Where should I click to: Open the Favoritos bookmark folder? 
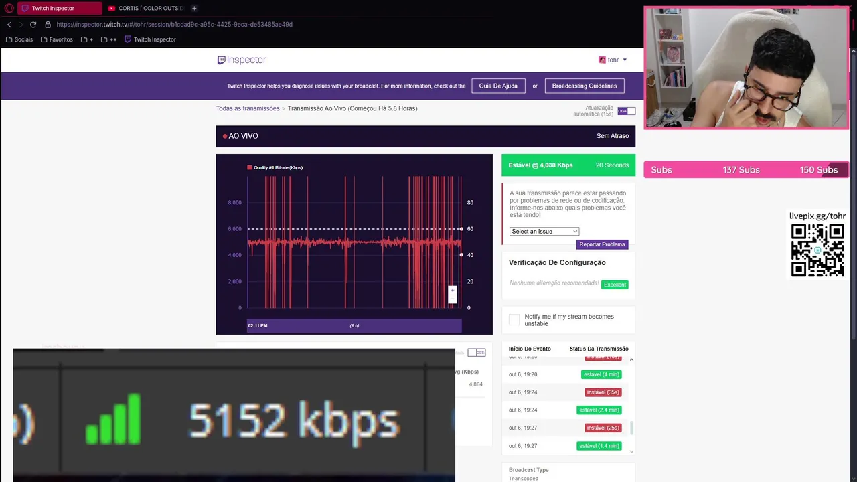click(57, 39)
